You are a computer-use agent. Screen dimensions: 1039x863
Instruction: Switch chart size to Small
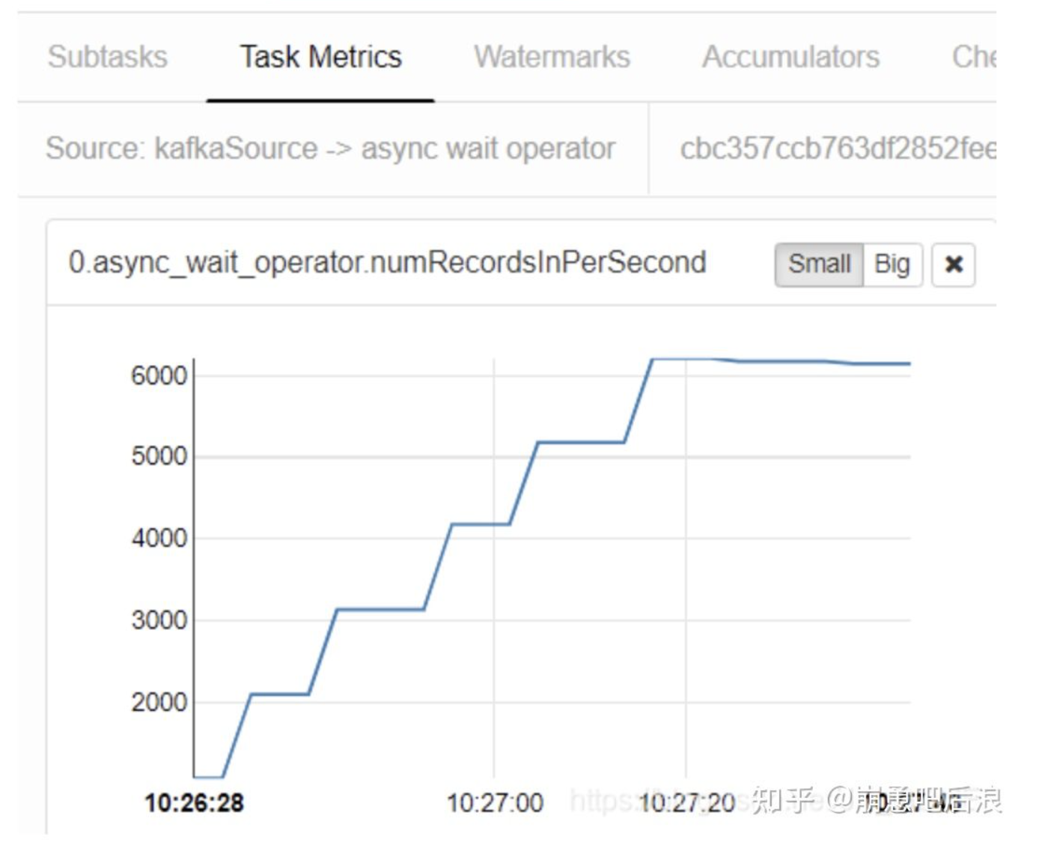pos(819,264)
